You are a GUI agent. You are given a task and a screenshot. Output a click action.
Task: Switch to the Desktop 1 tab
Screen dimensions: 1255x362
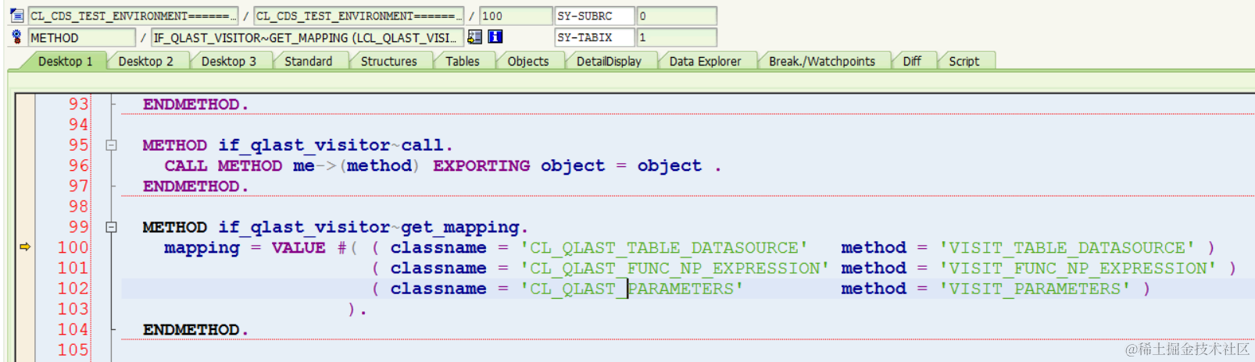65,61
